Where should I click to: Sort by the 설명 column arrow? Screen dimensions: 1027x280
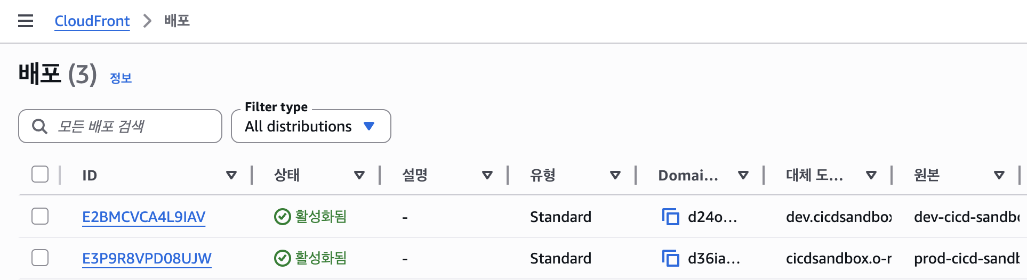(x=487, y=175)
